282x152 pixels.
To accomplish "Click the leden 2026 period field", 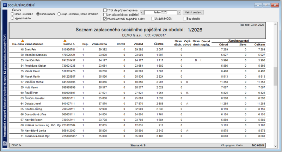I will tap(160, 12).
